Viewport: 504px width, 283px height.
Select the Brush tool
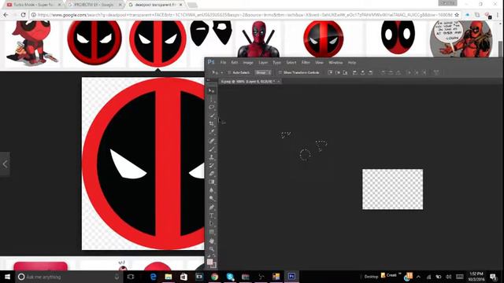[211, 149]
